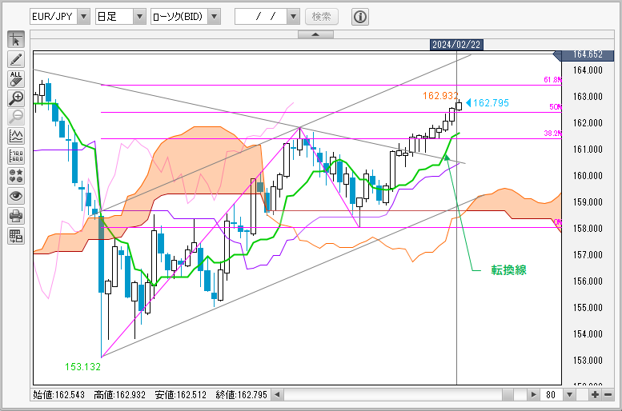
Task: Select the cursor pointer tool
Action: point(16,40)
